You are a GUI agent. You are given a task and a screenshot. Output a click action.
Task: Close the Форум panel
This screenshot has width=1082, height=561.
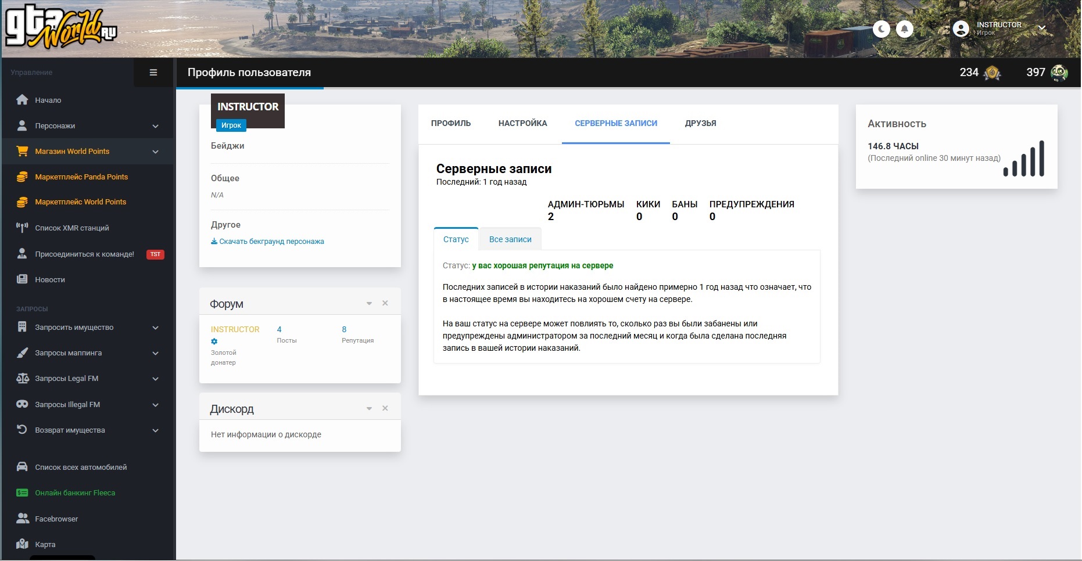pyautogui.click(x=385, y=303)
